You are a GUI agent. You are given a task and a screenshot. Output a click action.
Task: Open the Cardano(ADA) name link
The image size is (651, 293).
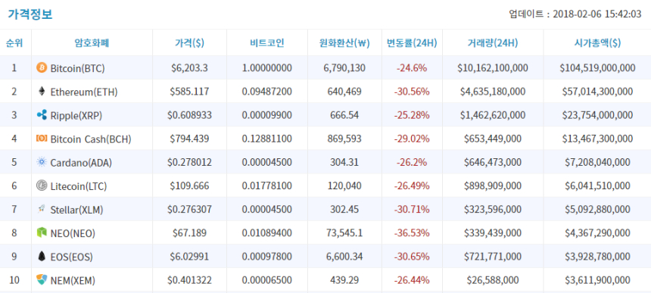point(81,163)
